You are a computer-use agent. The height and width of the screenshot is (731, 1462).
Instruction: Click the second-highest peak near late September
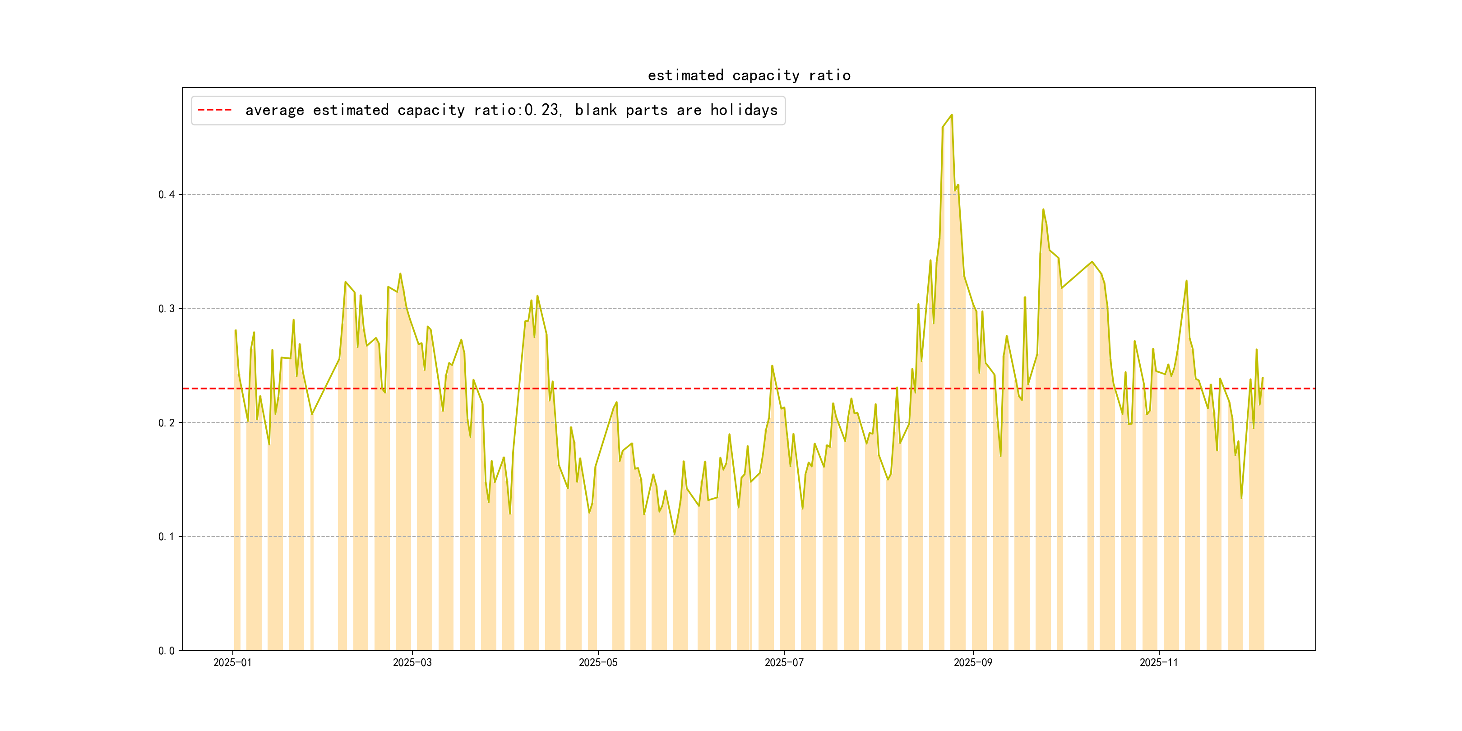coord(1043,209)
